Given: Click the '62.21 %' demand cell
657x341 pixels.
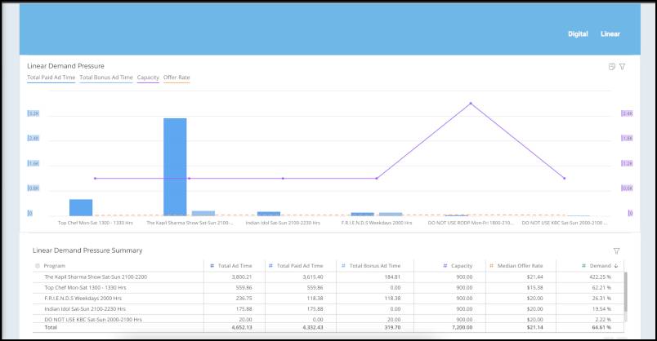Looking at the screenshot, I should click(601, 288).
